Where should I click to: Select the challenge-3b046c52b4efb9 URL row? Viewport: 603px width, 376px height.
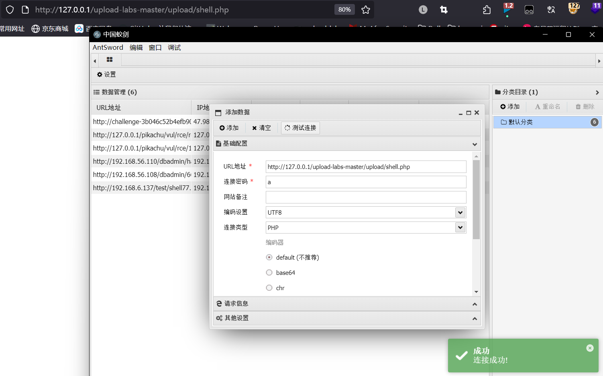151,122
